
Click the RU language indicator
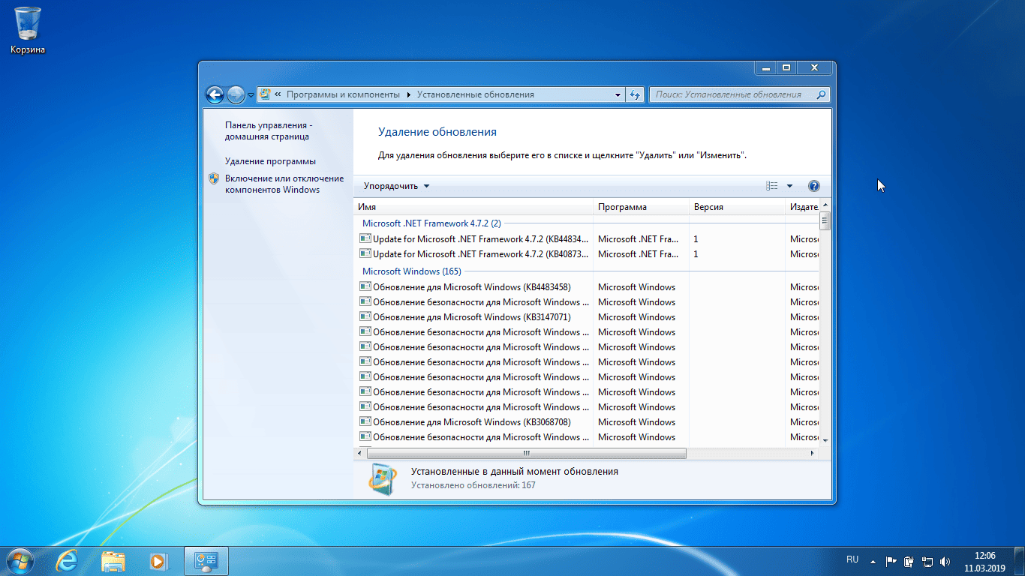click(x=852, y=559)
